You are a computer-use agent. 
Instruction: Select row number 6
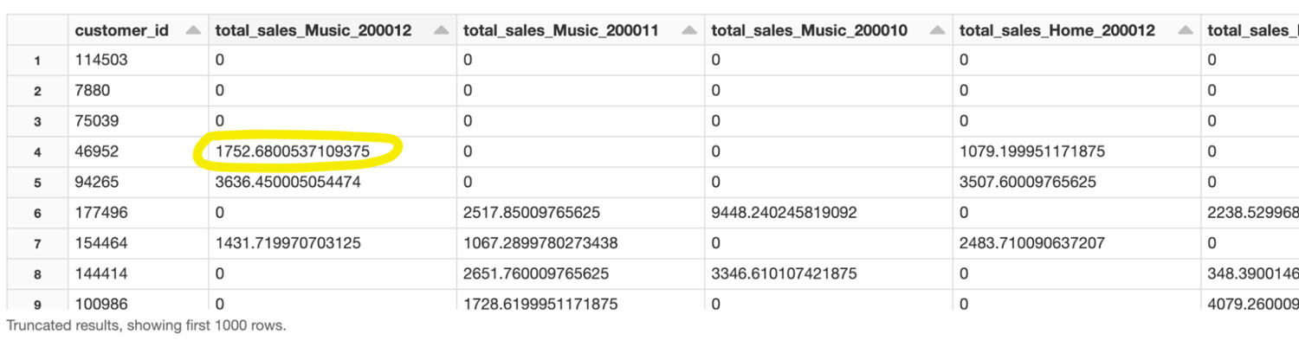click(36, 213)
